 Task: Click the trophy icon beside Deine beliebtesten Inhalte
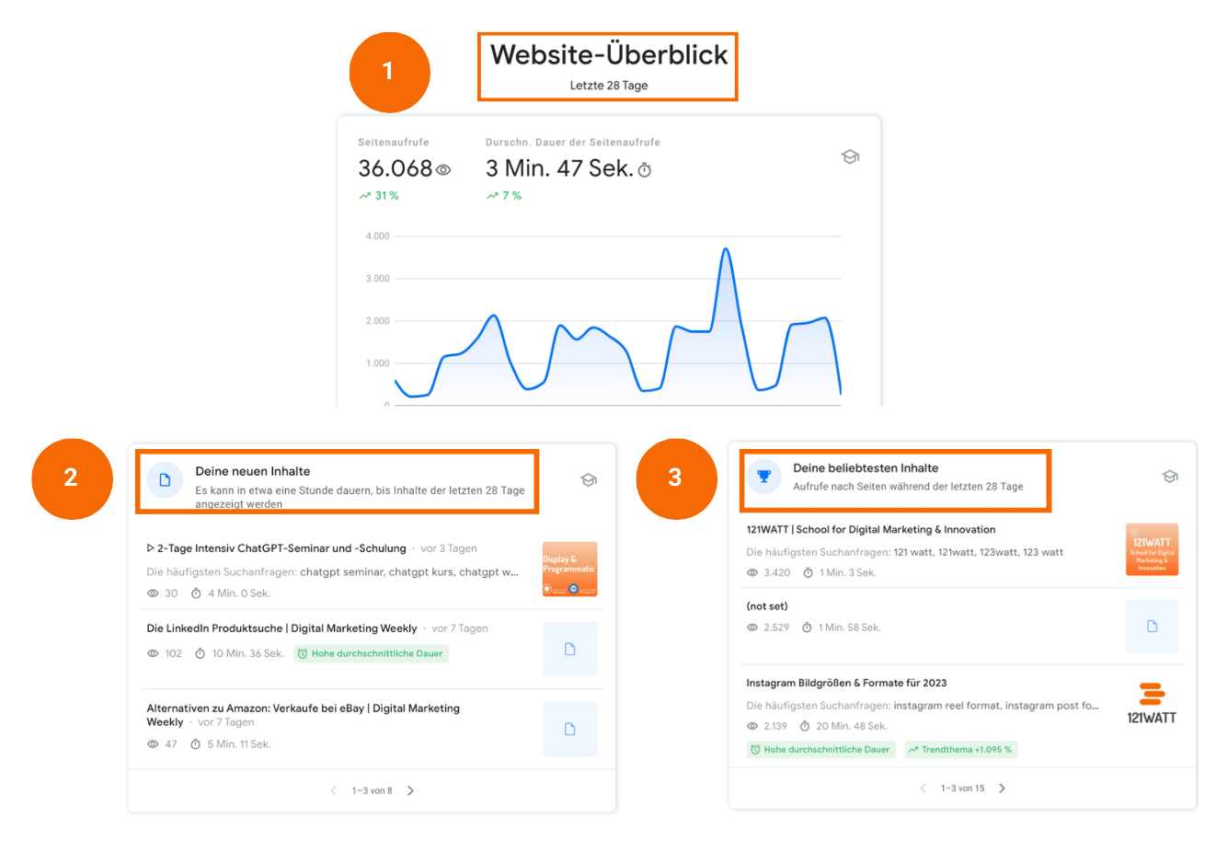pyautogui.click(x=763, y=477)
